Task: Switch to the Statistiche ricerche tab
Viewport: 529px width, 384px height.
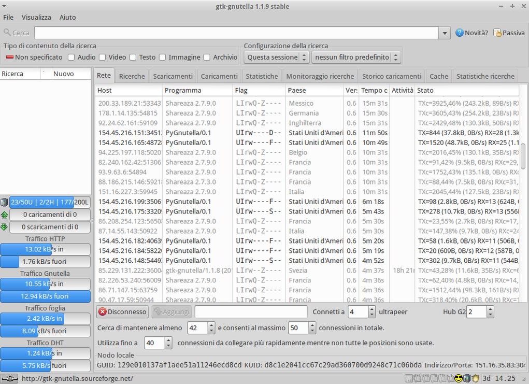Action: (x=485, y=76)
